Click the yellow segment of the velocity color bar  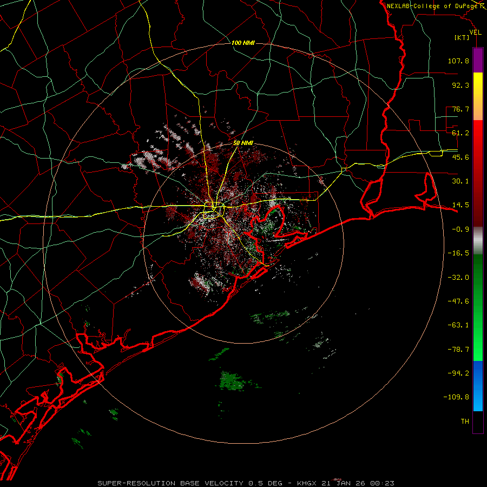click(478, 96)
